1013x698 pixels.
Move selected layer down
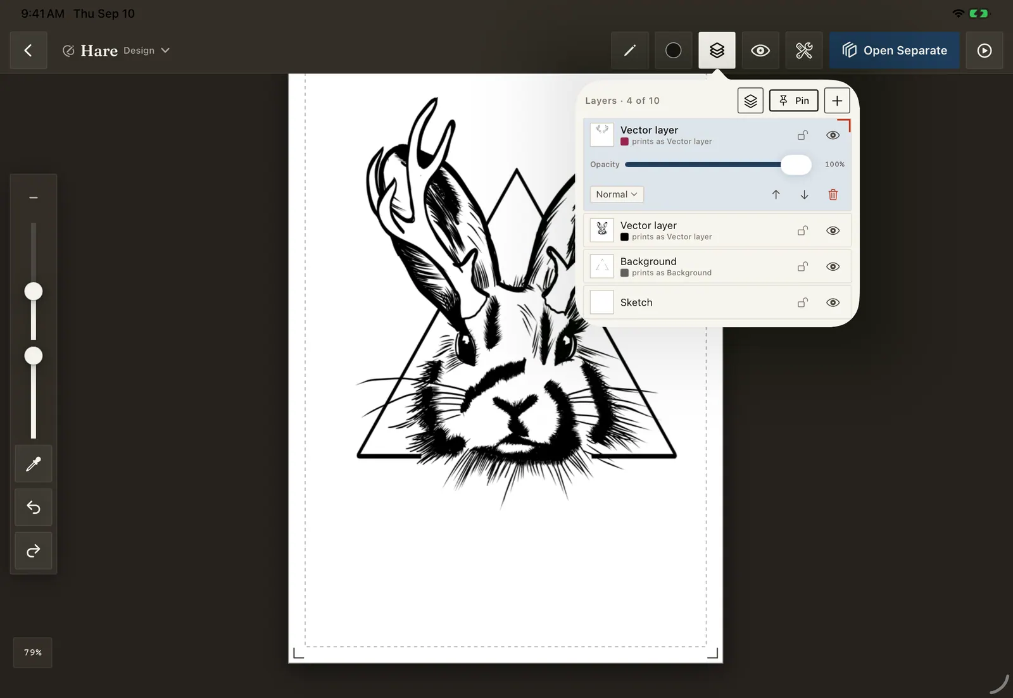(x=804, y=194)
